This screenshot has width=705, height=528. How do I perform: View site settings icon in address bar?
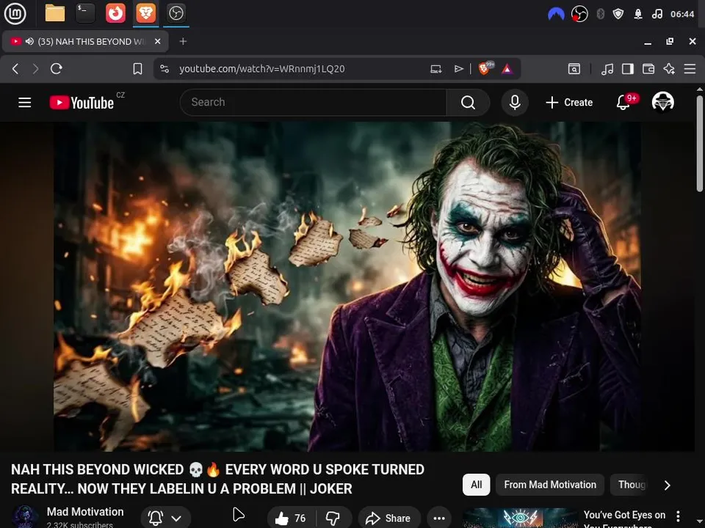coord(164,69)
